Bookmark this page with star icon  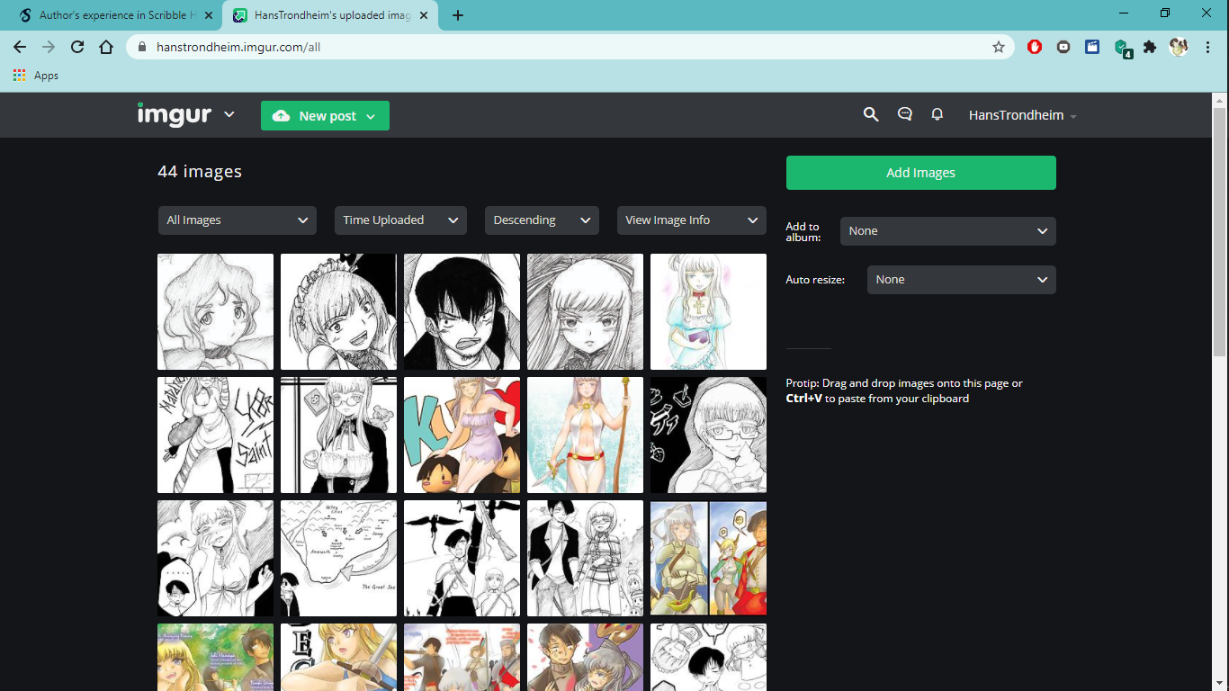999,47
